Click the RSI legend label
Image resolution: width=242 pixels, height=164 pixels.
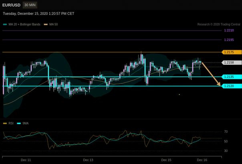(11, 124)
